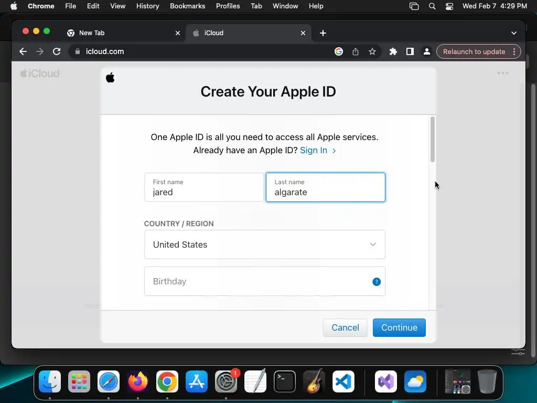Open Launchpad from the Dock
Screen dimensions: 537x403
[79, 381]
